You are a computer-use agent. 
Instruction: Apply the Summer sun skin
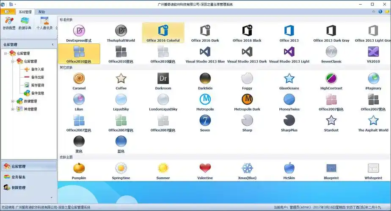coord(163,171)
